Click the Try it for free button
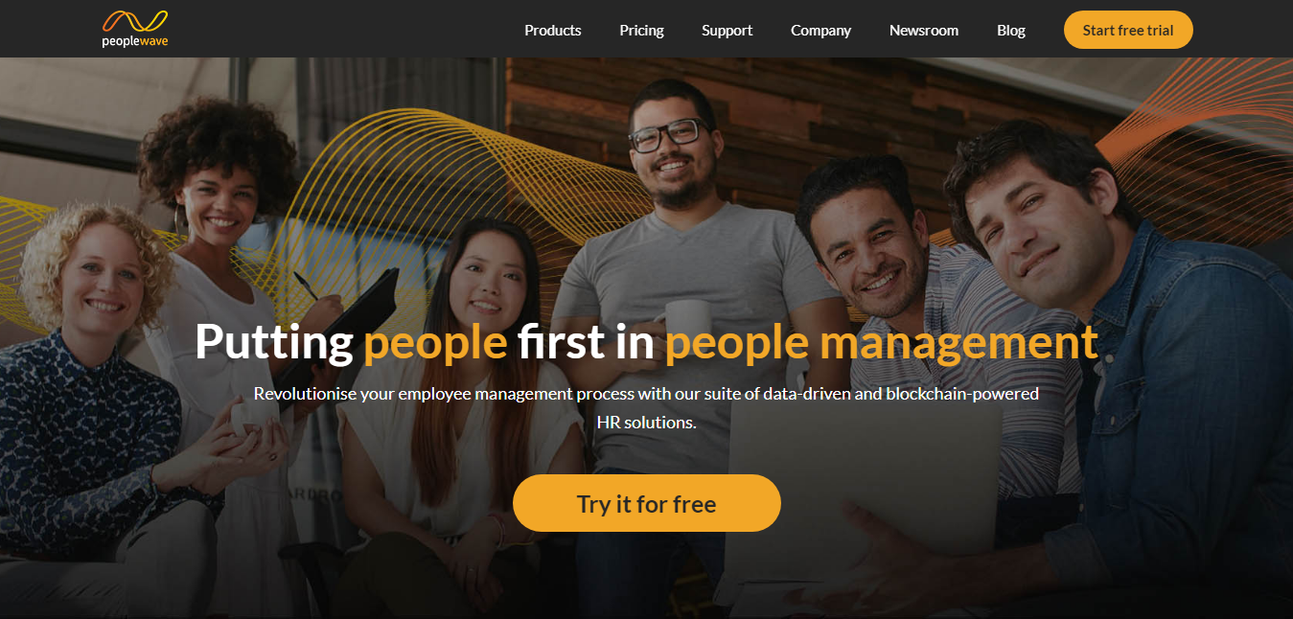 tap(647, 503)
